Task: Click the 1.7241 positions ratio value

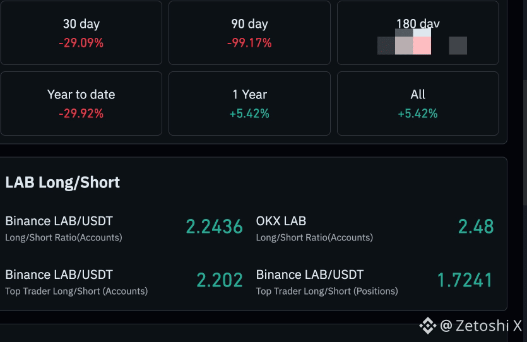Action: coord(465,280)
